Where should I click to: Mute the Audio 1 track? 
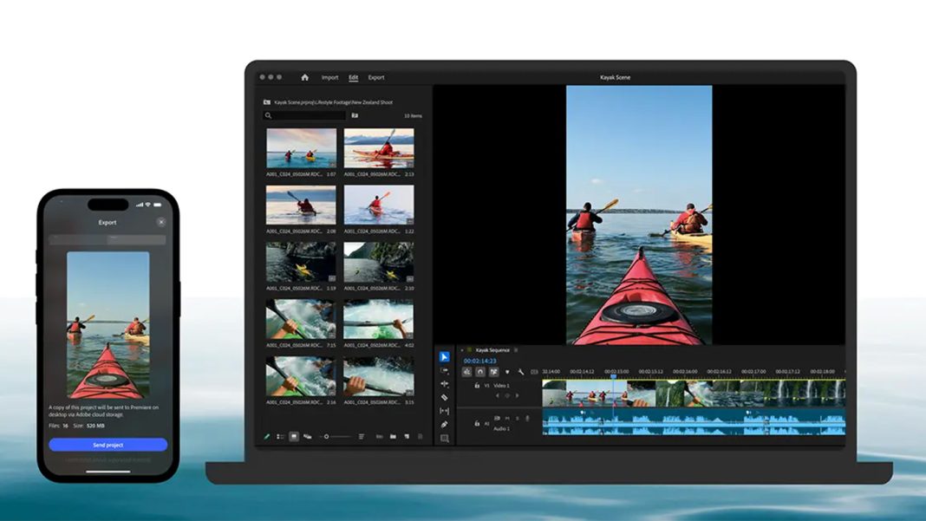pyautogui.click(x=508, y=418)
